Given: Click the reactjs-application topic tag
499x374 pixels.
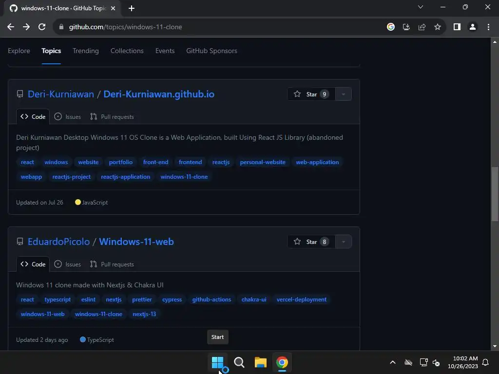Looking at the screenshot, I should [x=125, y=177].
